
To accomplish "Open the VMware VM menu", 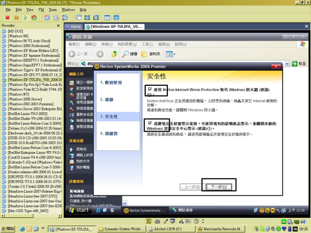I will 41,10.
